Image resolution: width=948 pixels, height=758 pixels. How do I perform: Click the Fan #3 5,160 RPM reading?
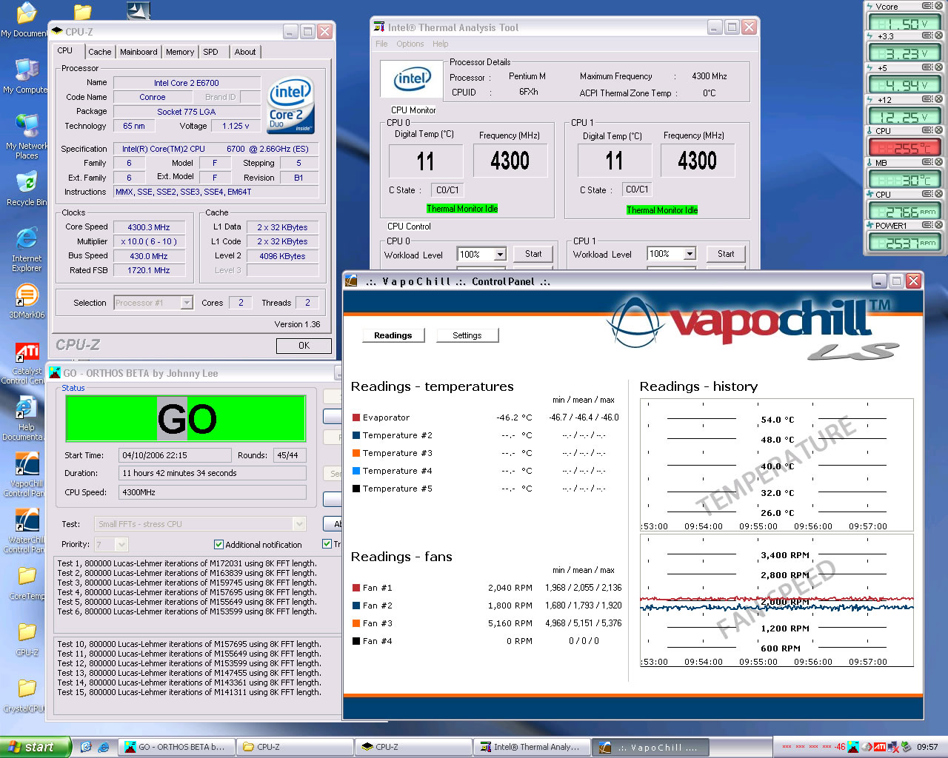(x=510, y=623)
